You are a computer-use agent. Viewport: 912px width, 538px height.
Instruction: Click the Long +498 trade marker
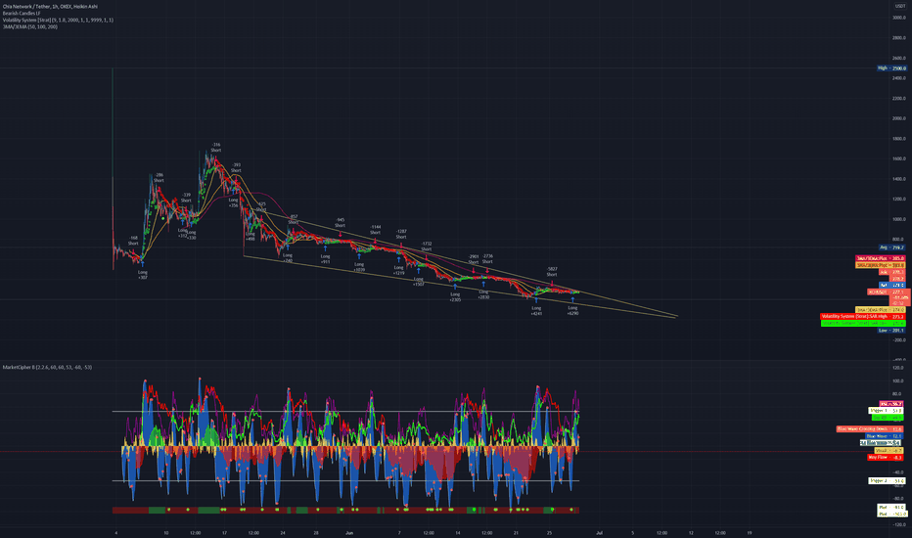click(x=251, y=236)
